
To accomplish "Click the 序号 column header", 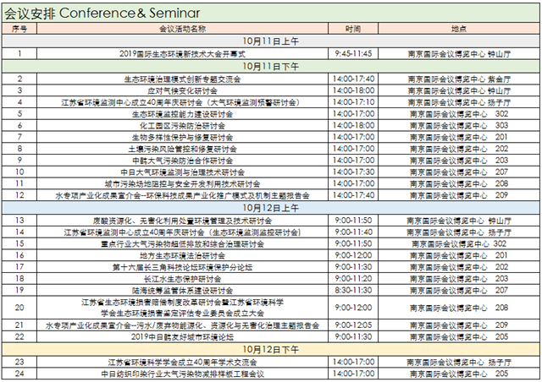I will click(x=20, y=28).
